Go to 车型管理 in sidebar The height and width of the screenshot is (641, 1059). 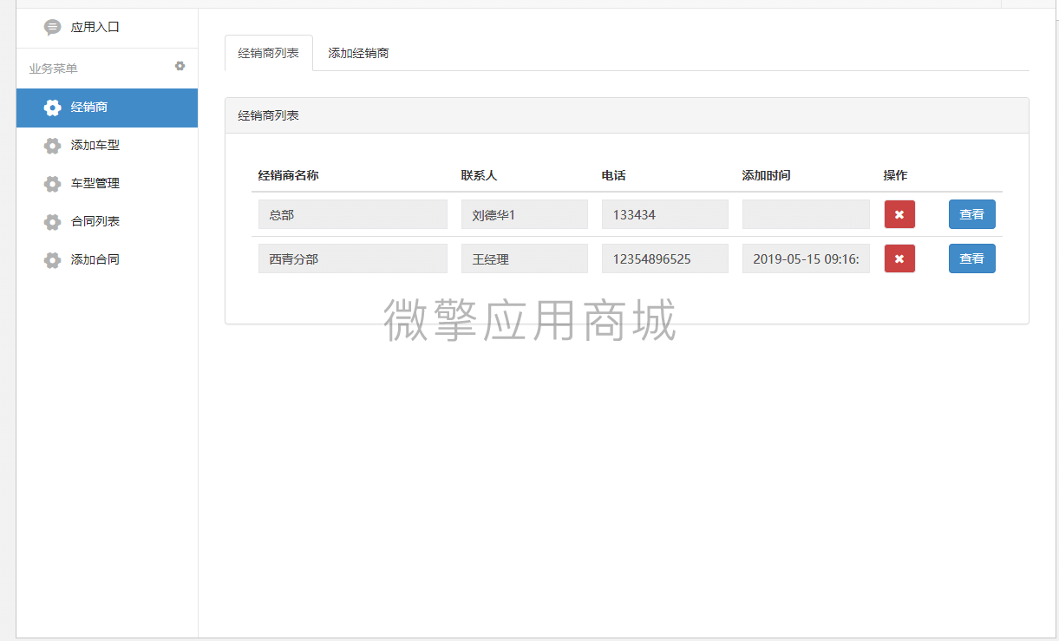pyautogui.click(x=107, y=184)
